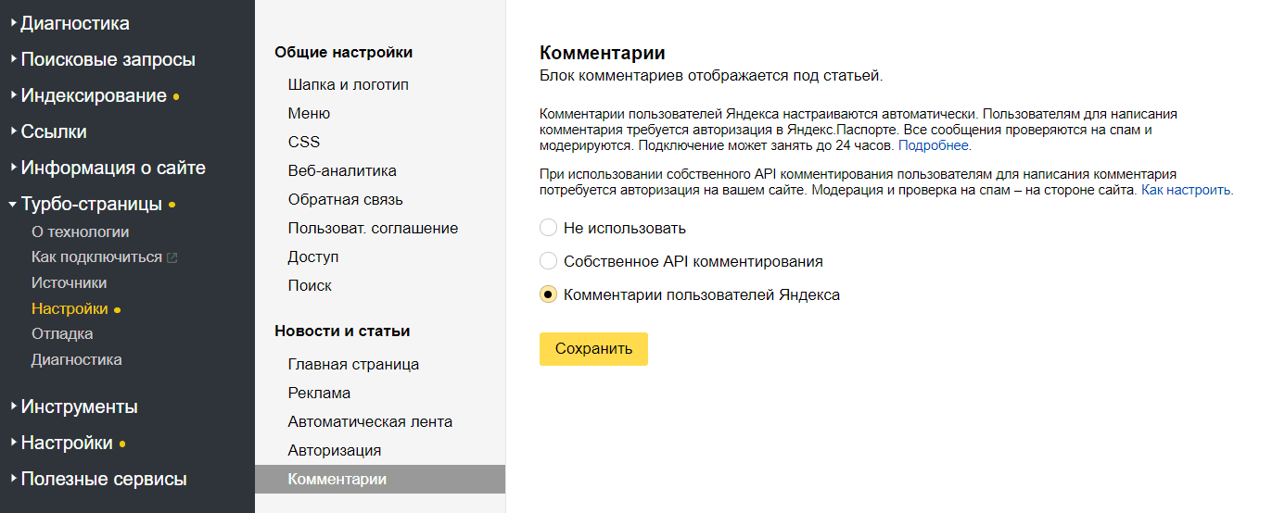The image size is (1285, 513).
Task: Open the Реклама settings page
Action: pos(319,393)
